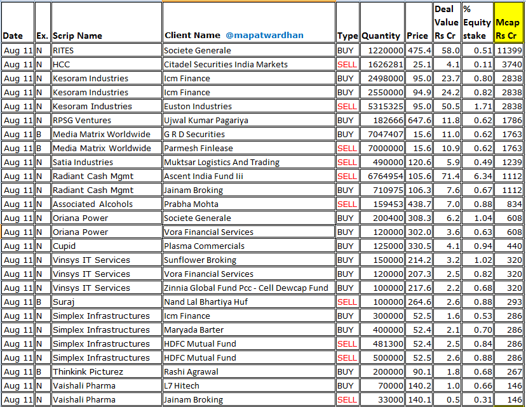The width and height of the screenshot is (526, 407).
Task: Click the Mcap value '440'
Action: [x=509, y=246]
